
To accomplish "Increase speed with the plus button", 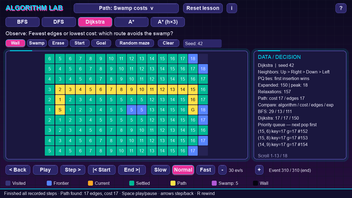I will click(259, 170).
